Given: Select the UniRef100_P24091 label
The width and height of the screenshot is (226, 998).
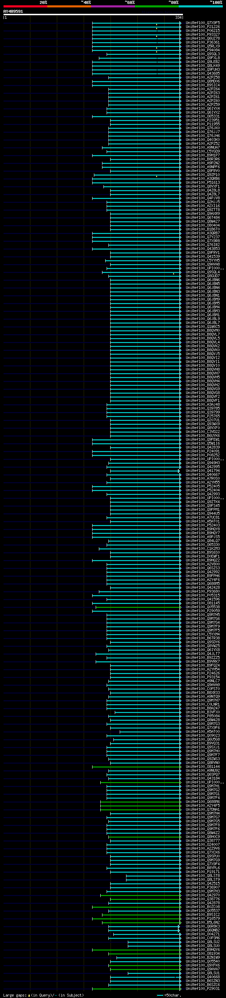Looking at the screenshot, I should coord(203,451).
